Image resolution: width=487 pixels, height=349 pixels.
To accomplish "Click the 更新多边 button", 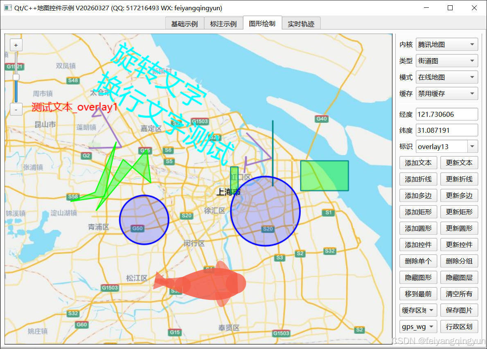I will click(x=459, y=196).
